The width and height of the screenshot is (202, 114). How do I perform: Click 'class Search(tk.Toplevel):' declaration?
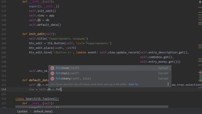(x=37, y=99)
